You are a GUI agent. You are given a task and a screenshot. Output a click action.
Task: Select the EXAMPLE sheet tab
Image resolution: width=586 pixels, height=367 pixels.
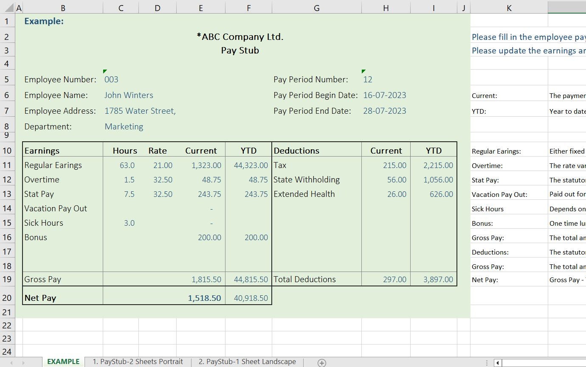63,361
